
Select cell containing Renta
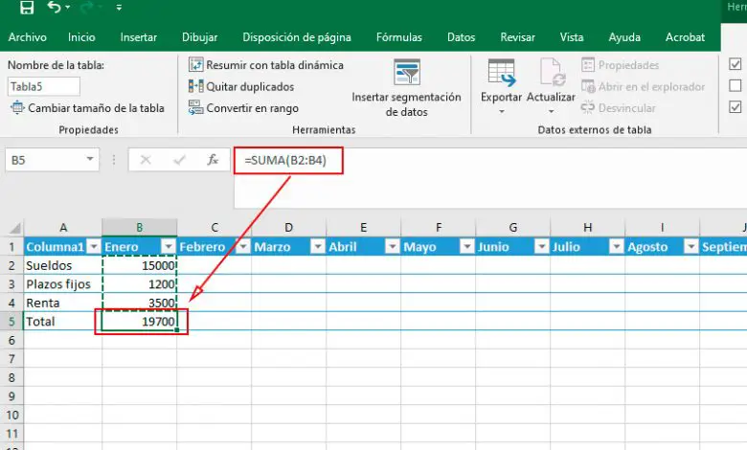[63, 303]
